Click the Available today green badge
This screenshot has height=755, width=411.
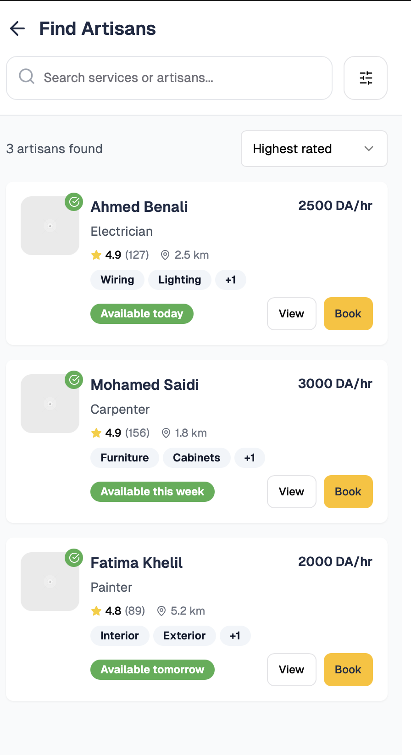pos(142,314)
